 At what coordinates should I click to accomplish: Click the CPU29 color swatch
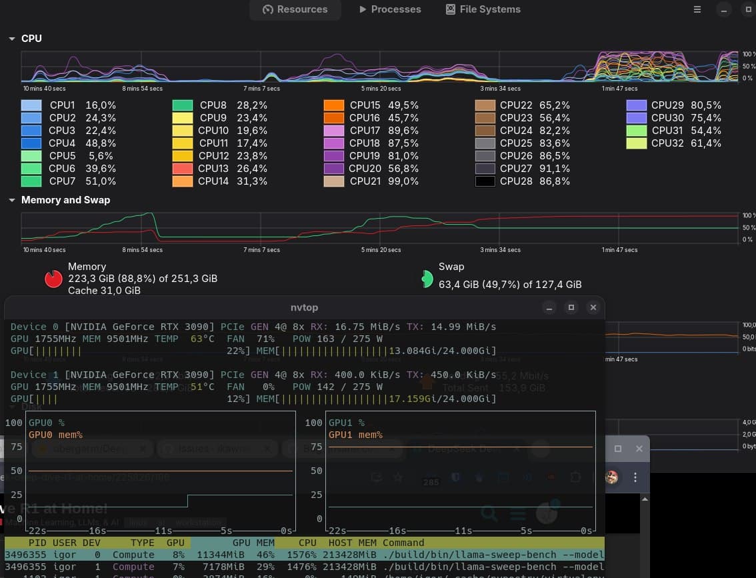637,105
